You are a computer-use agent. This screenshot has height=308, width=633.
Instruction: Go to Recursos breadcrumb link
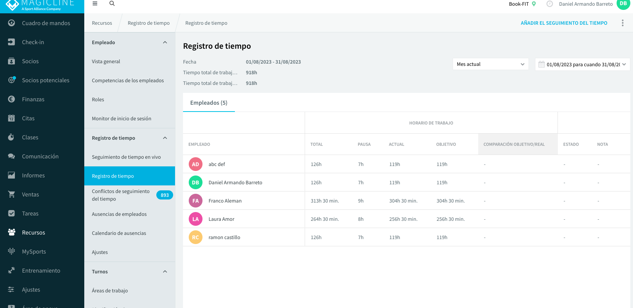pos(102,23)
